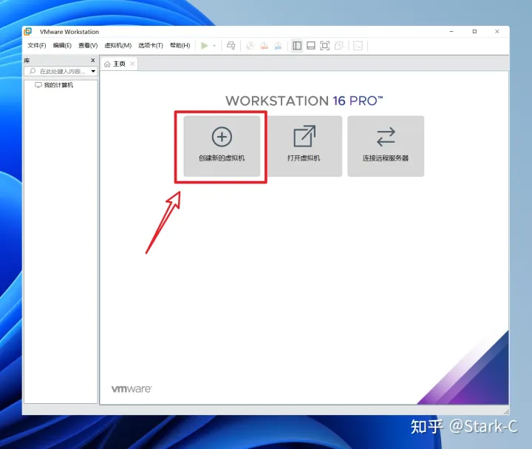
Task: Expand the power options dropdown arrow
Action: pyautogui.click(x=214, y=46)
